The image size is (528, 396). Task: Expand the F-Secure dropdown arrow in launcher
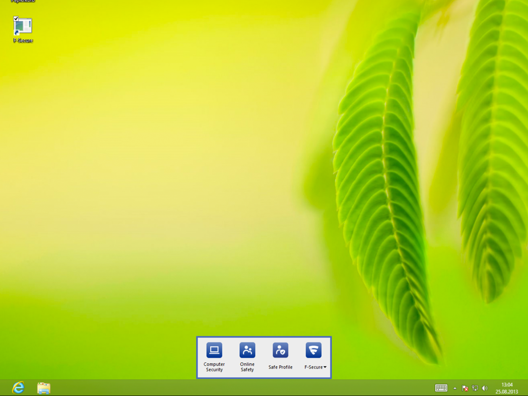[325, 367]
